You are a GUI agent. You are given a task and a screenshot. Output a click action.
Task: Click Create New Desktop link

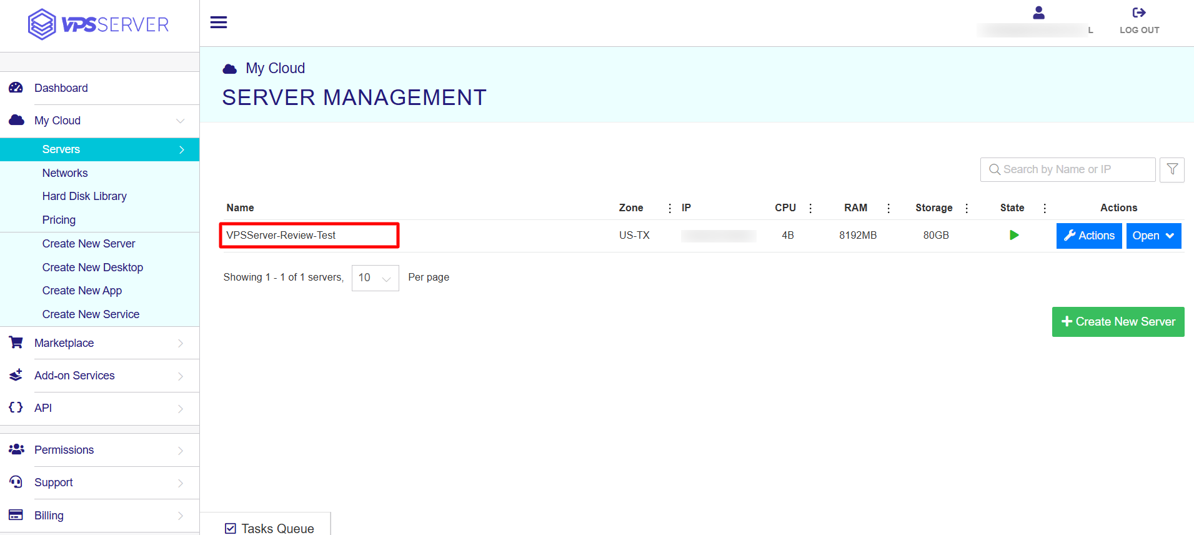(92, 267)
